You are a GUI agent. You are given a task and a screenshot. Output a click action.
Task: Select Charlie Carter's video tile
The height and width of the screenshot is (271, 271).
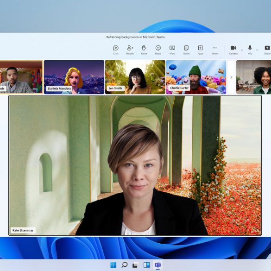pyautogui.click(x=196, y=77)
